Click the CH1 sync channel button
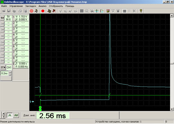This screenshot has height=124, width=174. (9, 67)
